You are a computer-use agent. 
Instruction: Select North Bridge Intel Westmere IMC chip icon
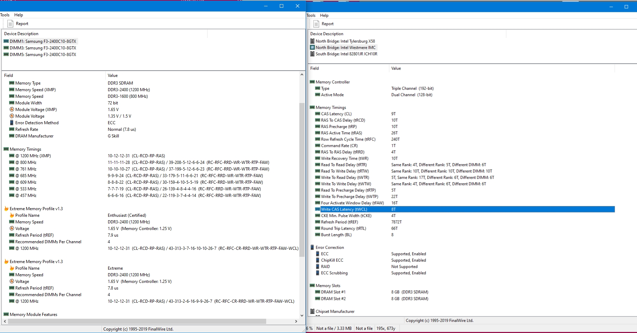click(312, 47)
